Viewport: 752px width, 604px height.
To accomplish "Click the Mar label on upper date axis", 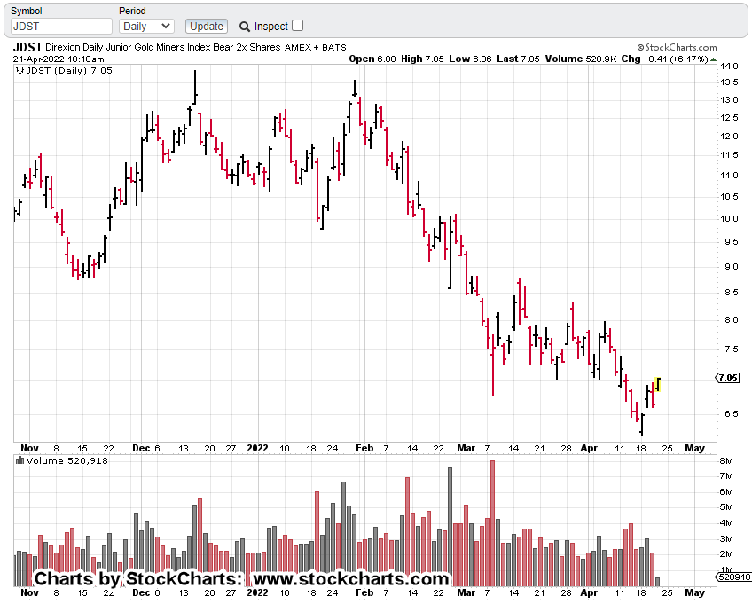I will (x=467, y=449).
